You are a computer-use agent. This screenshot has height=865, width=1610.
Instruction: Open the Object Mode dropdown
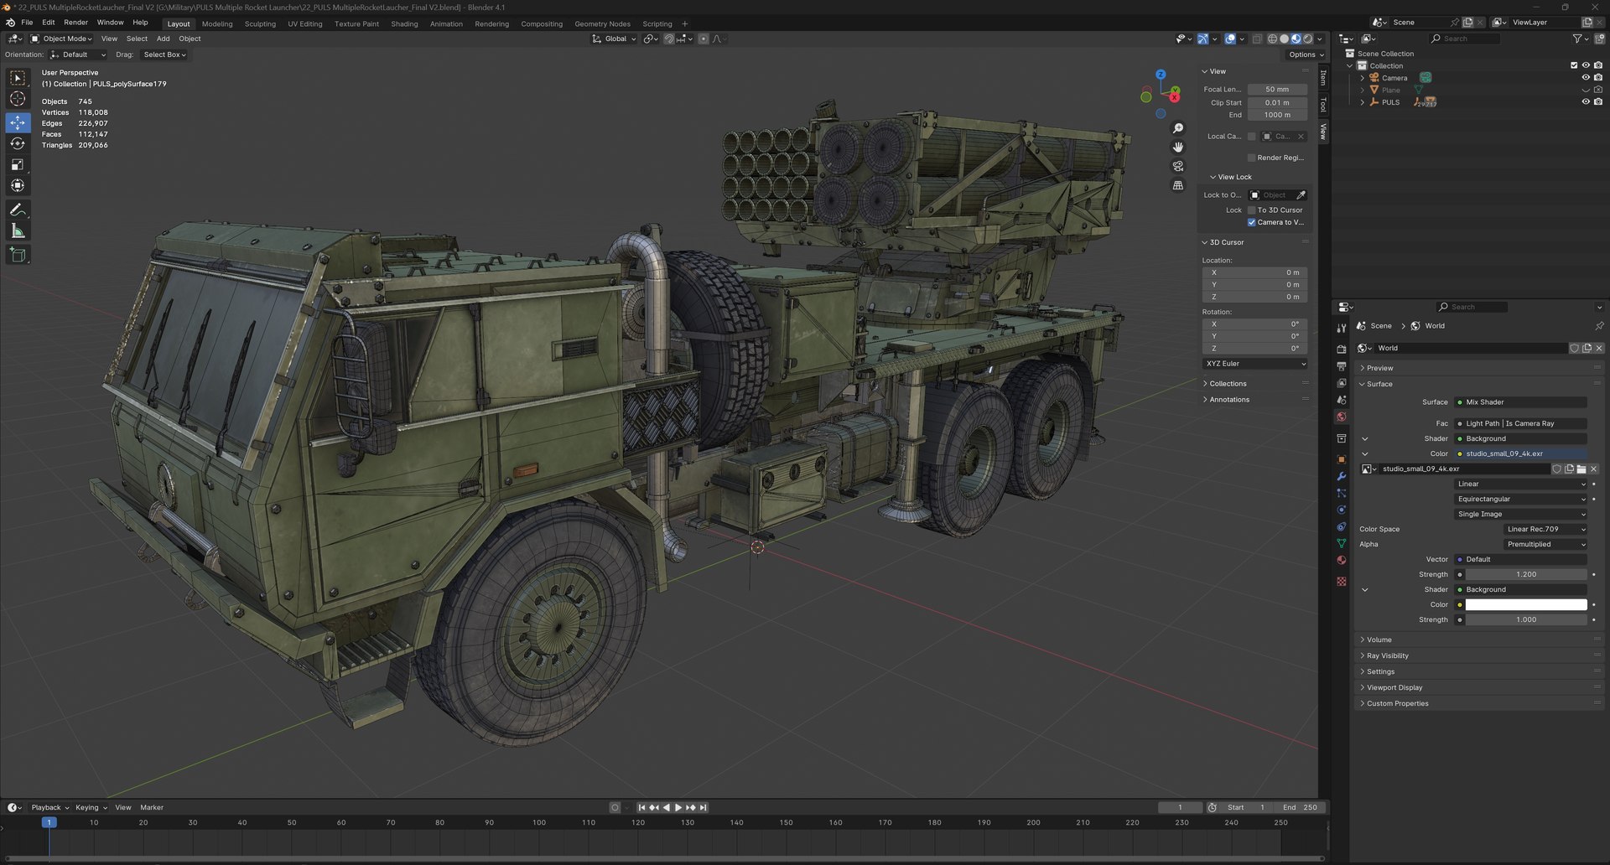61,39
